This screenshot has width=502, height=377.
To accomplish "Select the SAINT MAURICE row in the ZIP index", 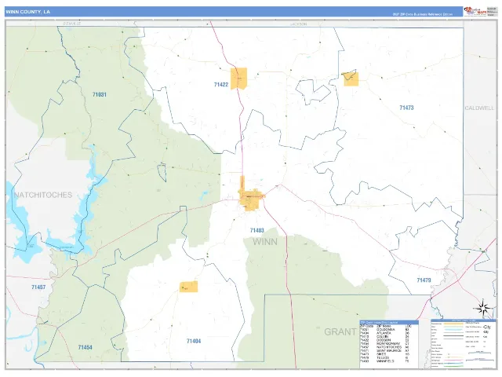I will coord(386,351).
